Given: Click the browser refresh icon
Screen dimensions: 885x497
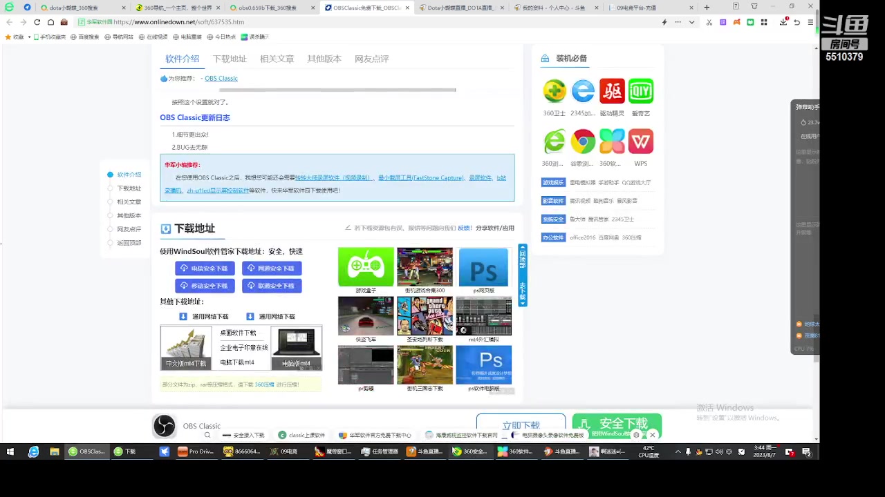Looking at the screenshot, I should coord(37,22).
